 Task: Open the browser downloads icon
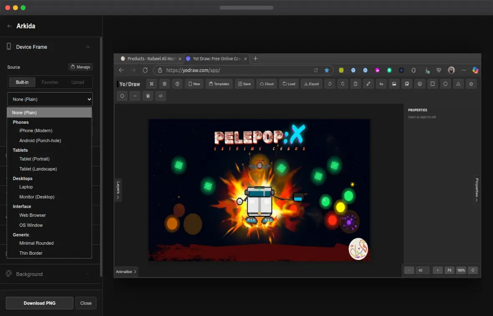[x=427, y=70]
